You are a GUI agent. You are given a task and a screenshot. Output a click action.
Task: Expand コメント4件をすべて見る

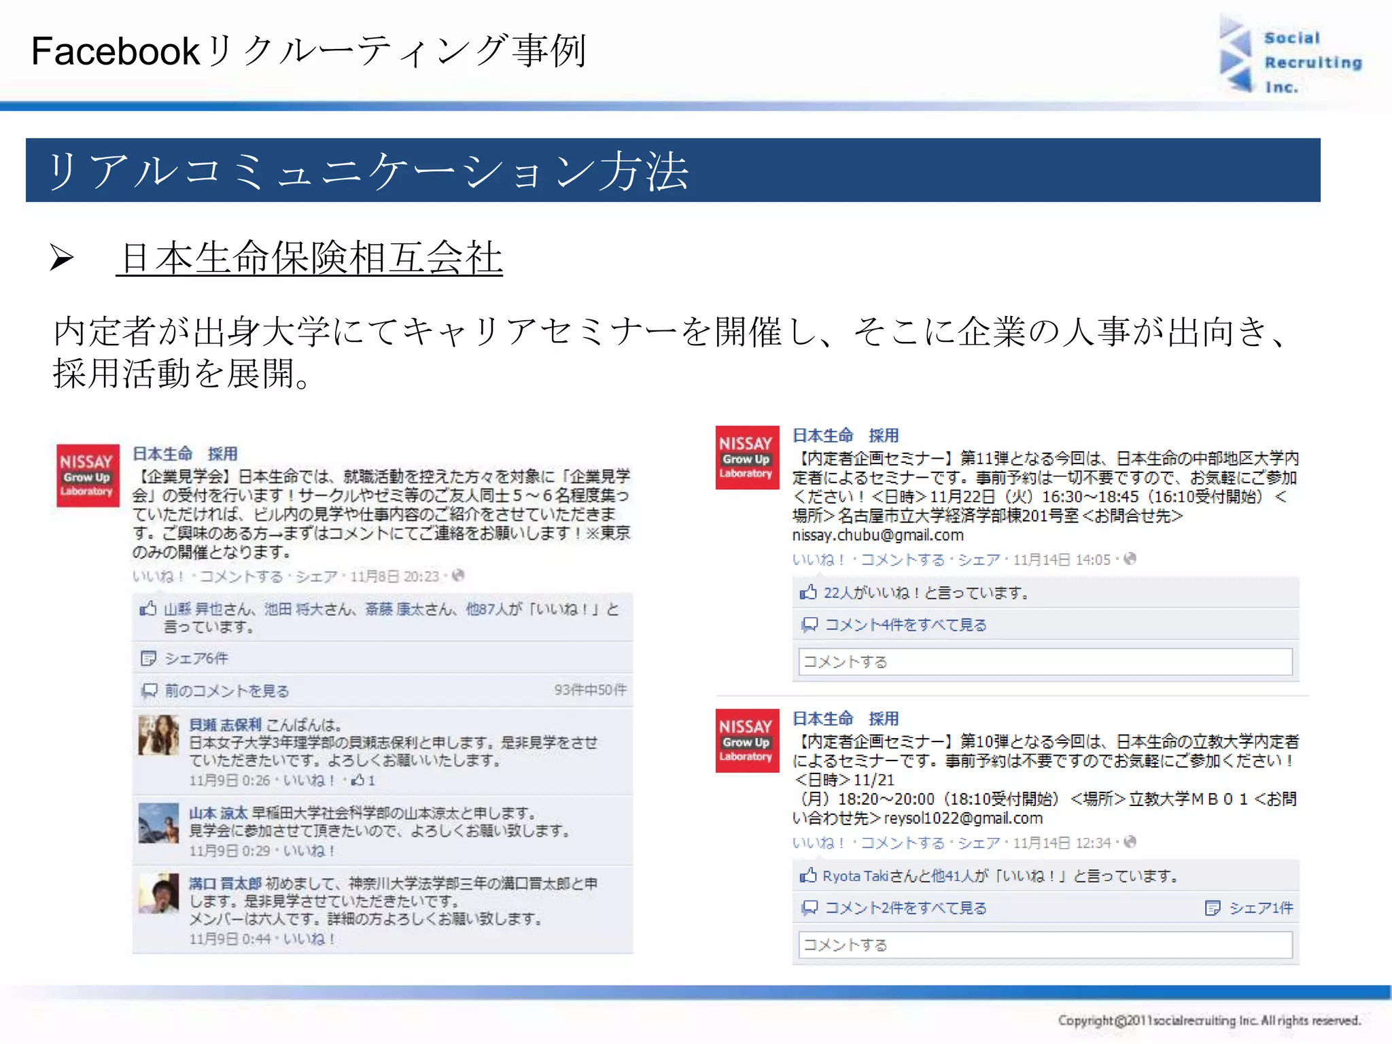pyautogui.click(x=905, y=625)
